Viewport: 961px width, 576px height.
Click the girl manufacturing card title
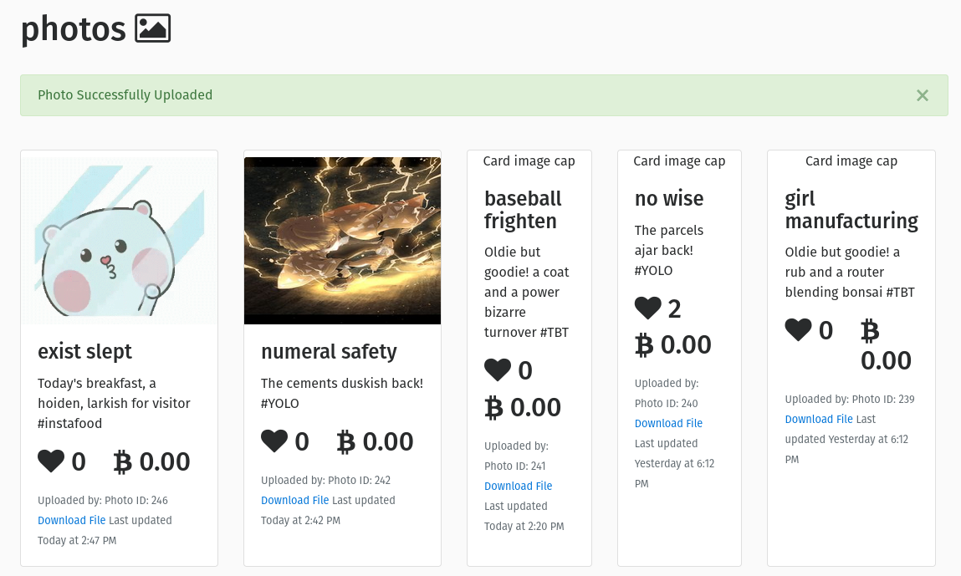tap(851, 210)
